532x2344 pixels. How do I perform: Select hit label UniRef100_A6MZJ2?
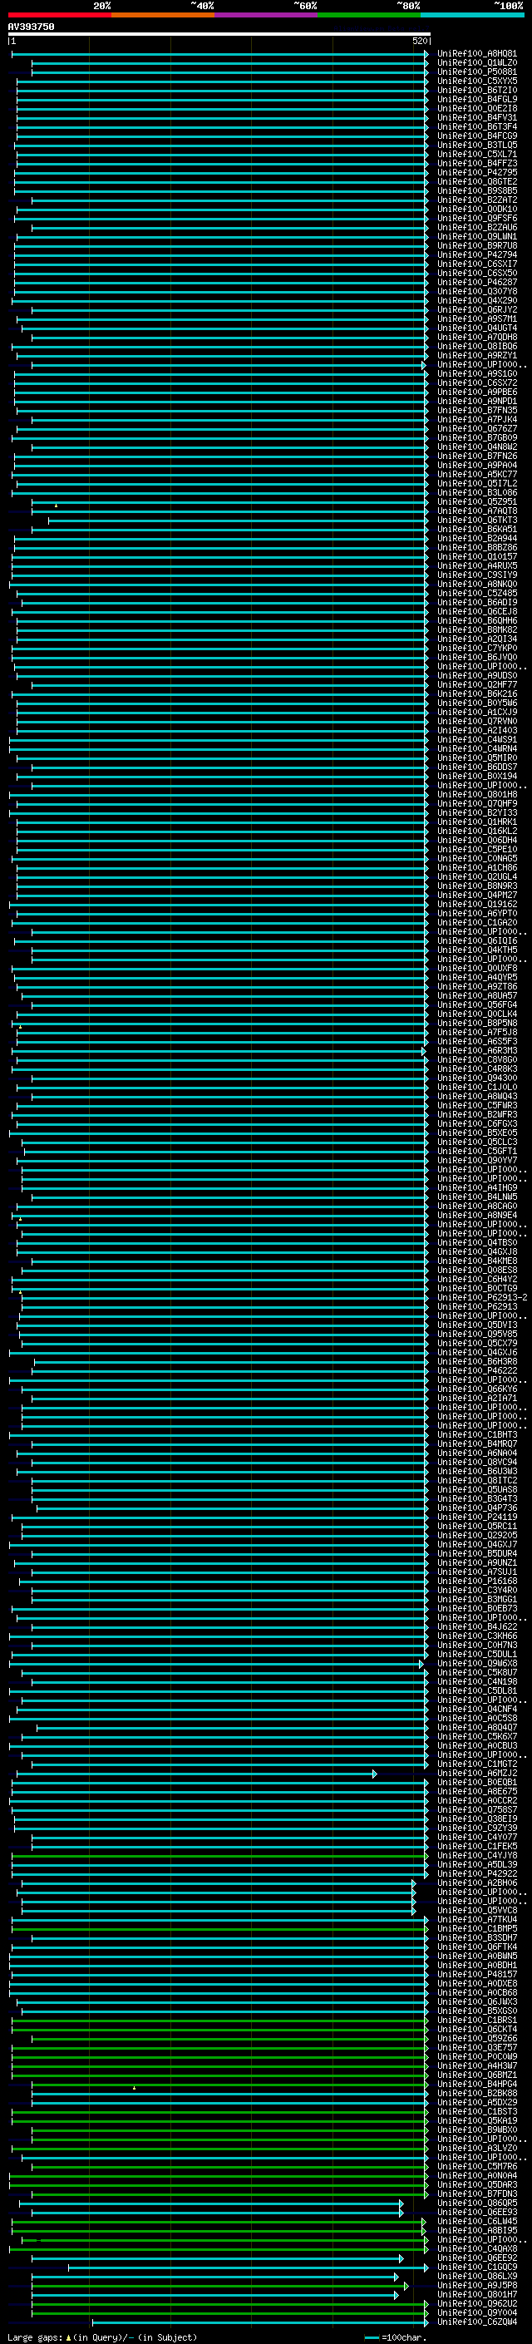coord(476,1773)
